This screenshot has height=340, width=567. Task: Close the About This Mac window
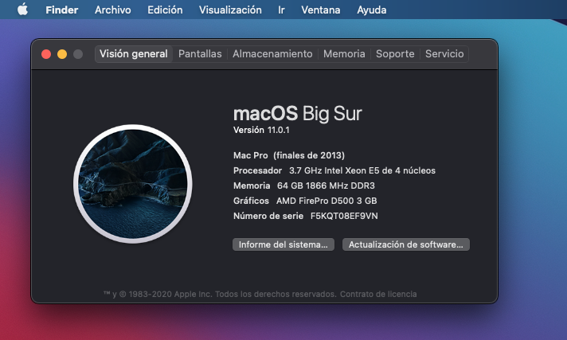tap(46, 54)
